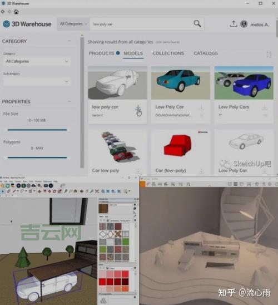Go back using the 3D Warehouse back arrow
Image resolution: width=278 pixels, height=305 pixels.
click(x=3, y=12)
